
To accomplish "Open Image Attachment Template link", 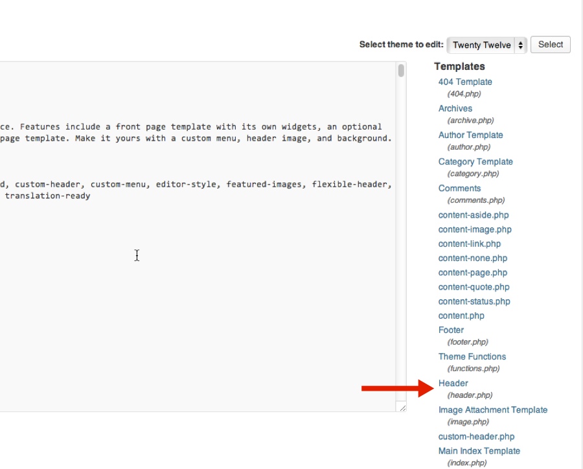I will 493,410.
